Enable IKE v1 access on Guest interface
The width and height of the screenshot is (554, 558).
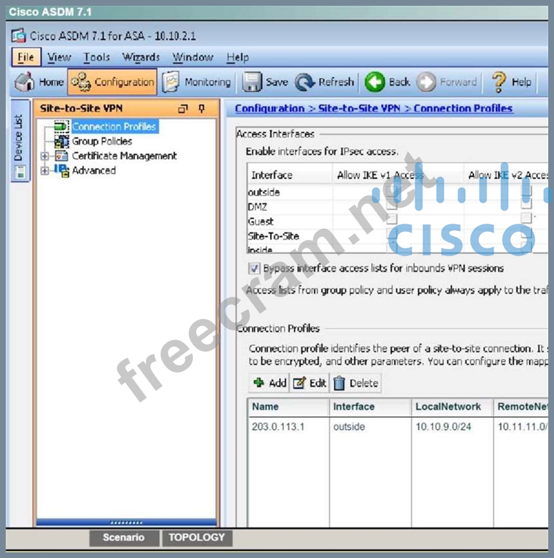tap(392, 220)
